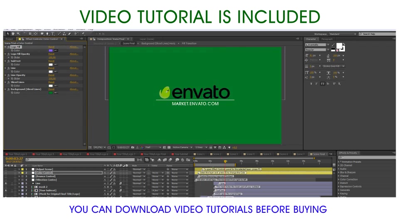Reset the Logo Fill effect
399x224 pixels.
52,47
